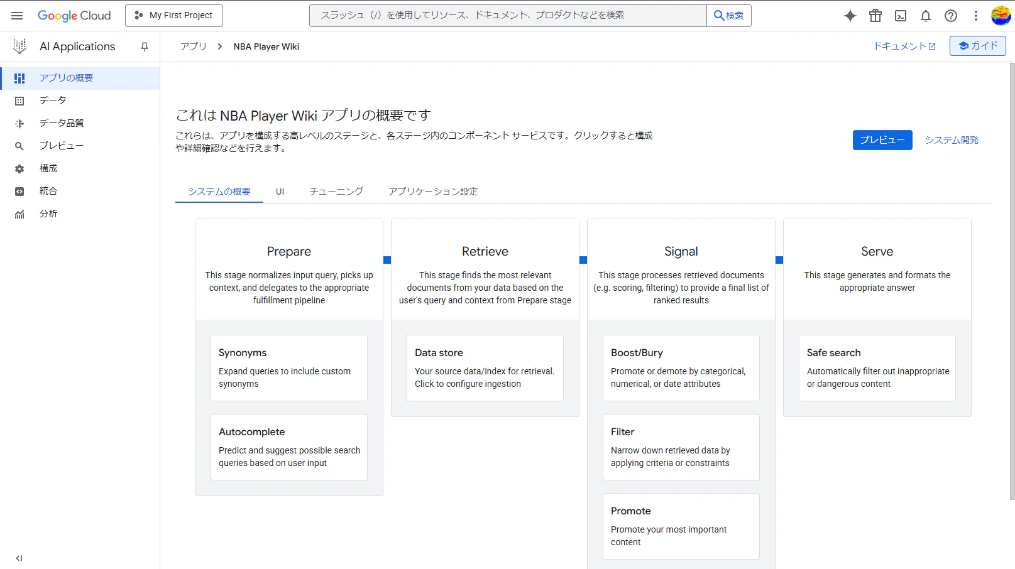The width and height of the screenshot is (1015, 569).
Task: Switch to the チューニング tab
Action: 336,192
